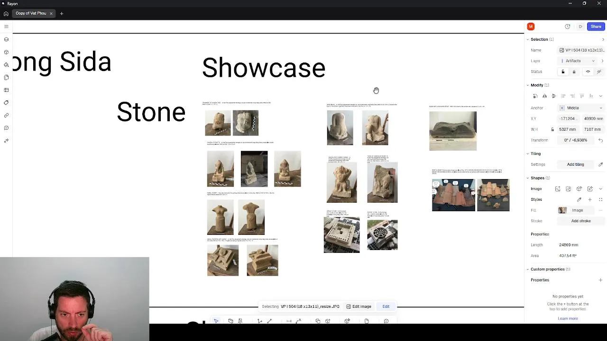607x341 pixels.
Task: Add a new style with plus icon
Action: pos(590,199)
